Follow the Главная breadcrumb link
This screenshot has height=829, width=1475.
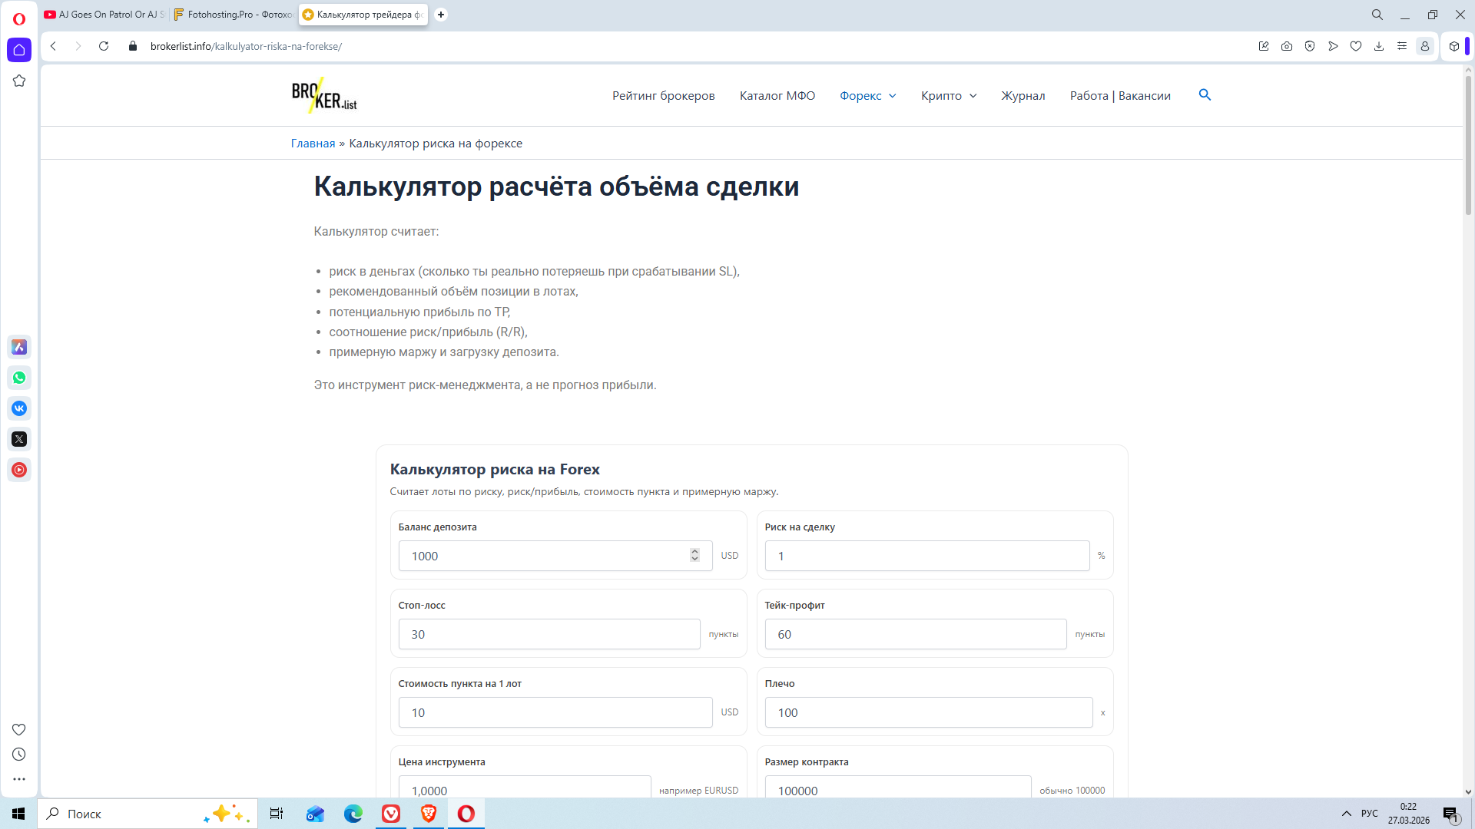click(x=313, y=144)
